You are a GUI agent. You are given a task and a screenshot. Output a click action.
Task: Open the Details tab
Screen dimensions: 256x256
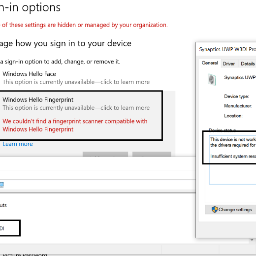point(248,64)
